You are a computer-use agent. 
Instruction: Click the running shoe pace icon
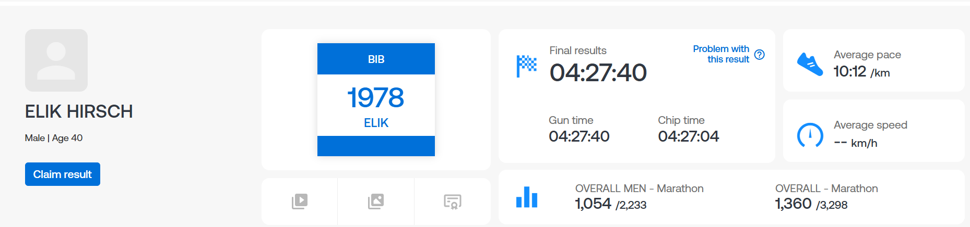810,65
